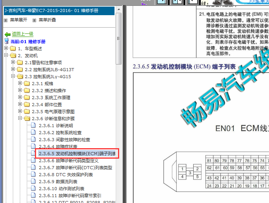269x203 pixels.
Task: Click the title J-吉利汽车-帝豪EC7-2015-2016- 01 维修手册
Action: pyautogui.click(x=52, y=10)
